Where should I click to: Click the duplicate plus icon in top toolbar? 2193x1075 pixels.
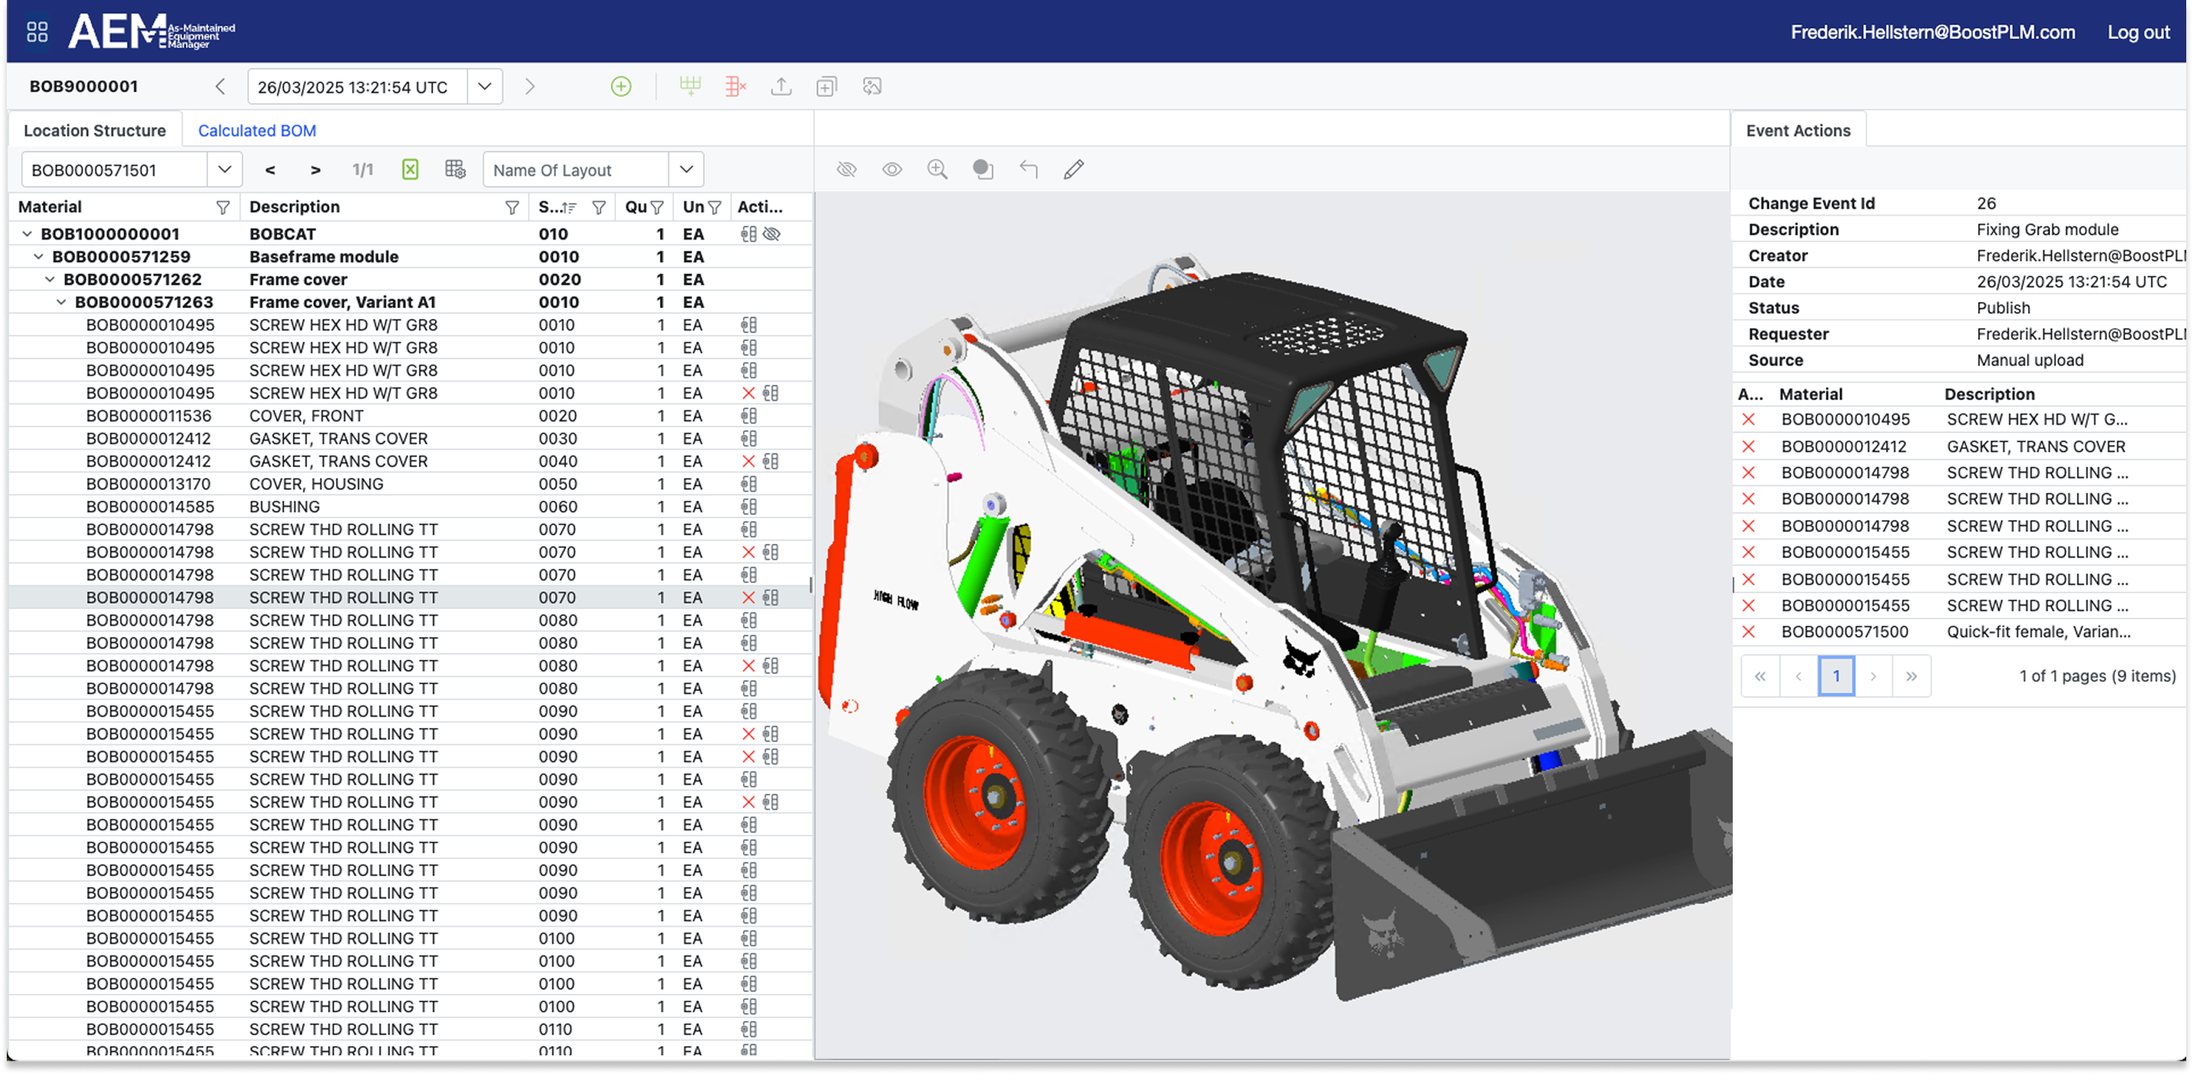pos(827,87)
